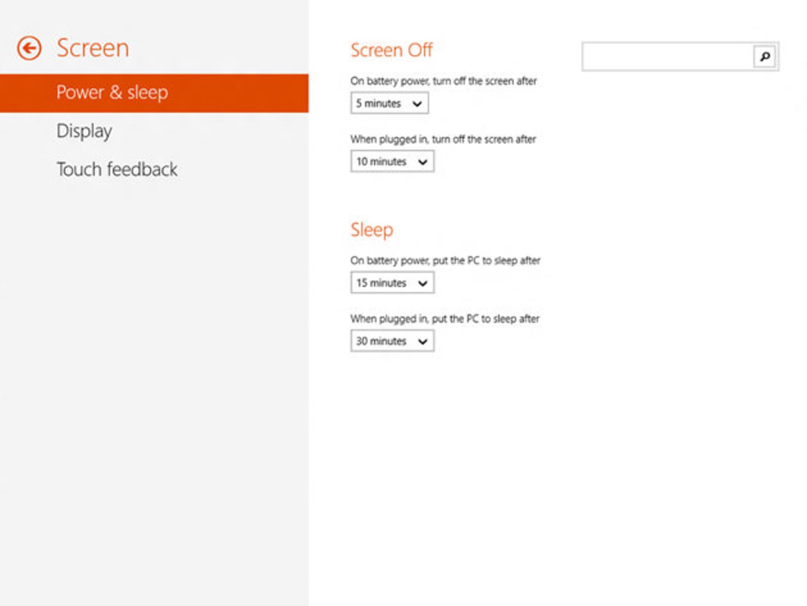Open the 10 minutes plugged-in screen dropdown

pyautogui.click(x=392, y=162)
